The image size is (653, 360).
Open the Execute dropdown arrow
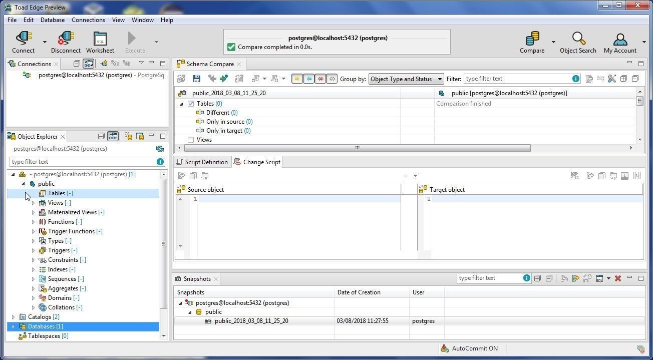156,42
